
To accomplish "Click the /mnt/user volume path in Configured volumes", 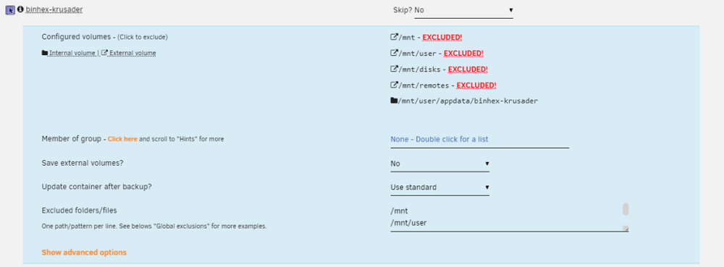I will pyautogui.click(x=418, y=54).
